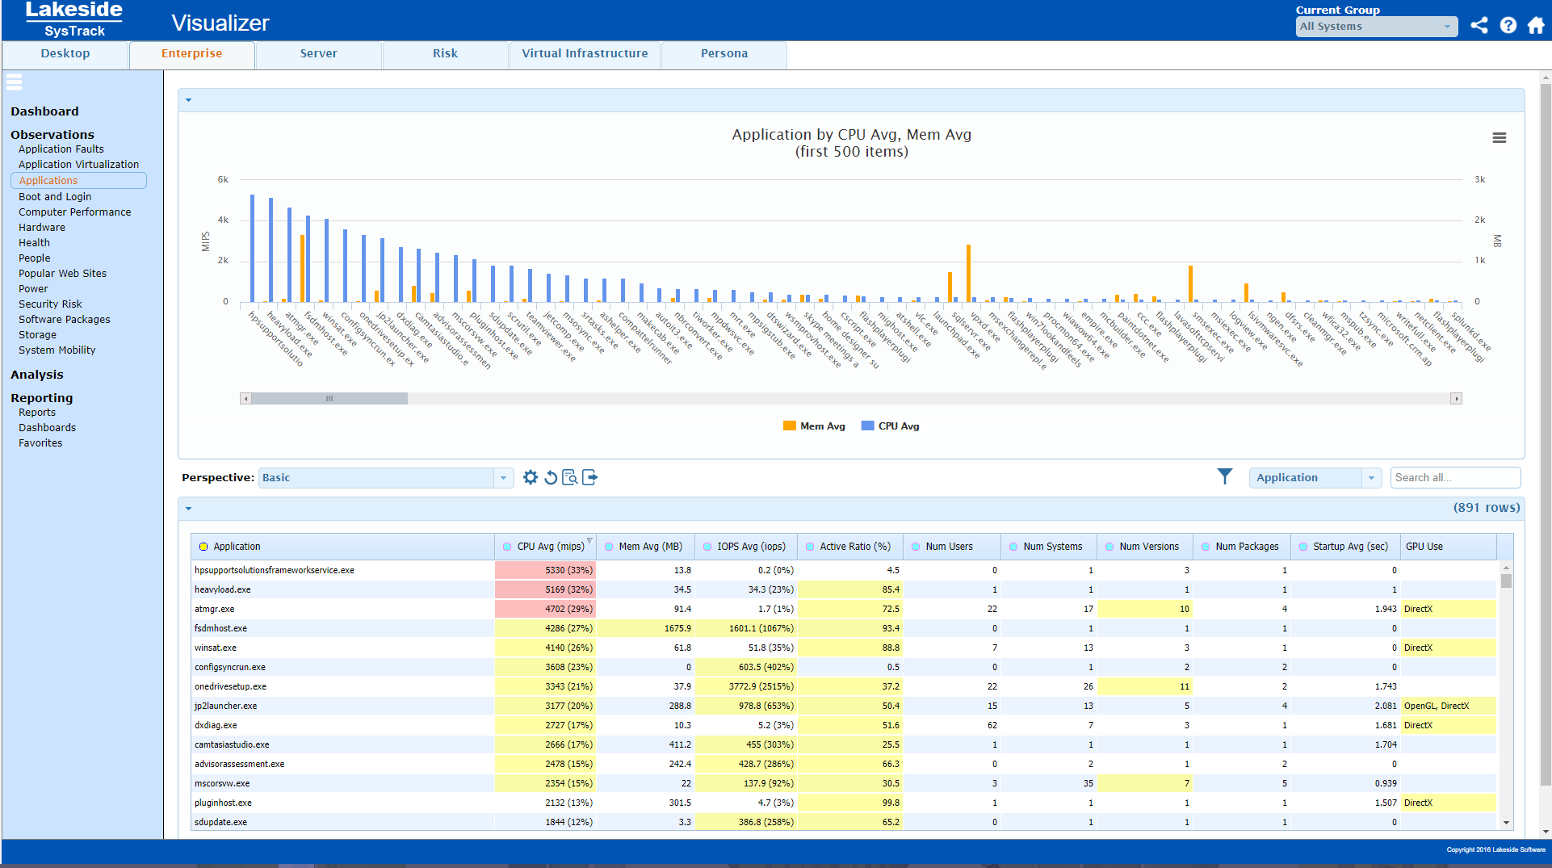The image size is (1552, 868).
Task: Open Software Packages link
Action: point(65,320)
